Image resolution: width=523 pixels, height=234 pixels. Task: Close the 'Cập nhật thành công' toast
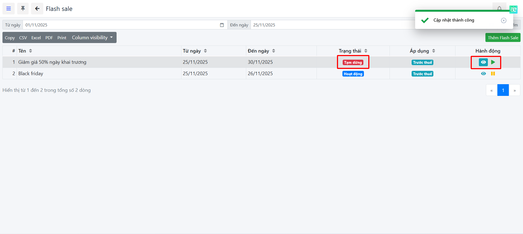click(x=503, y=20)
